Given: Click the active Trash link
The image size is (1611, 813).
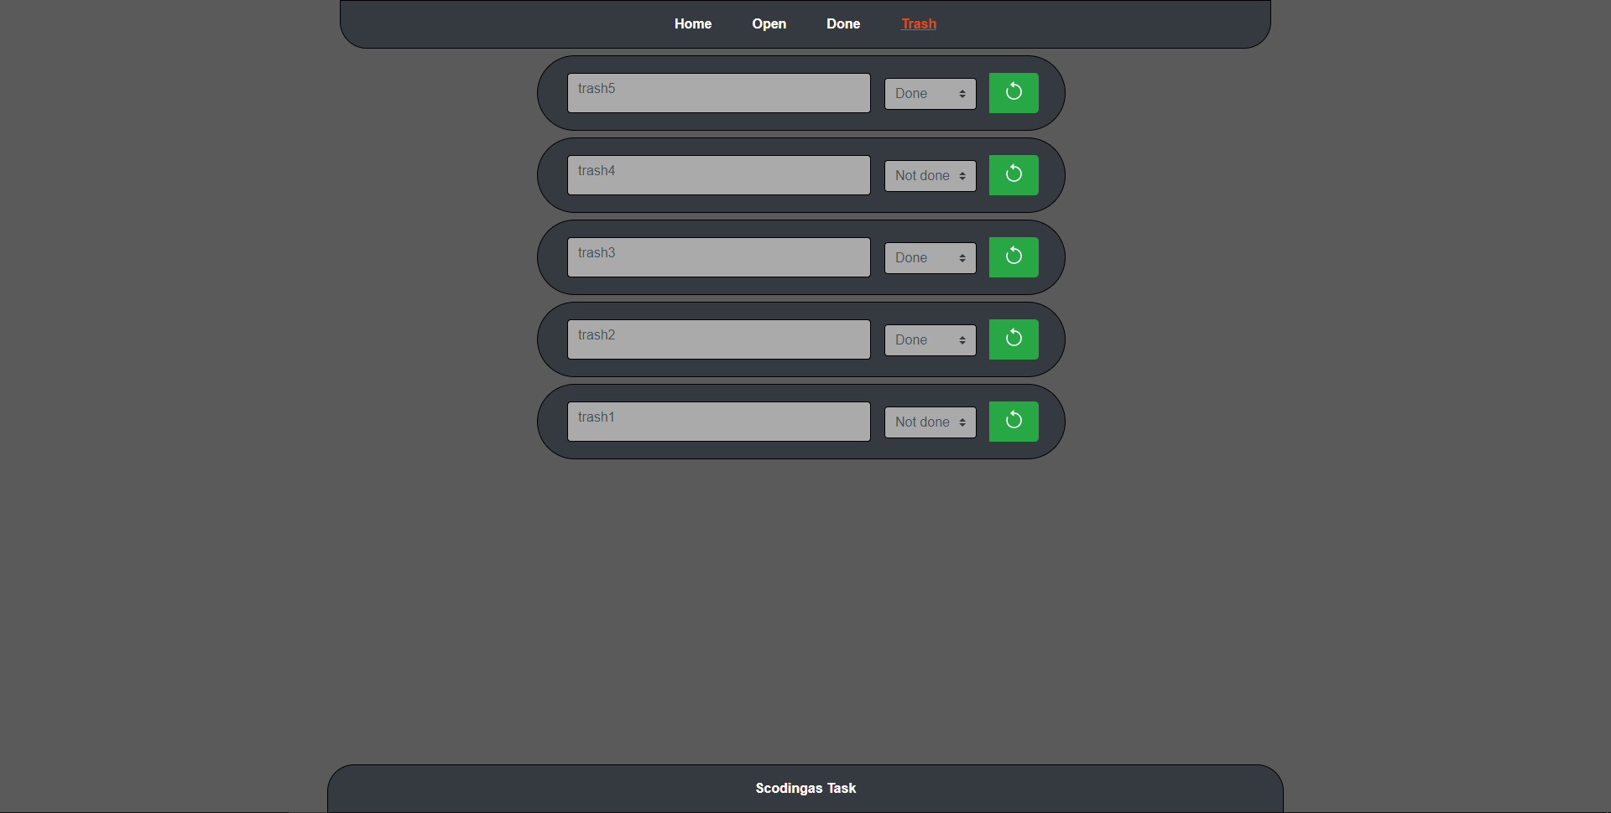Looking at the screenshot, I should coord(918,23).
